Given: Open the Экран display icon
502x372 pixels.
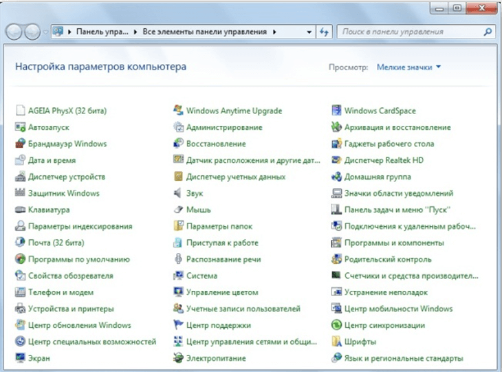Looking at the screenshot, I should [20, 358].
